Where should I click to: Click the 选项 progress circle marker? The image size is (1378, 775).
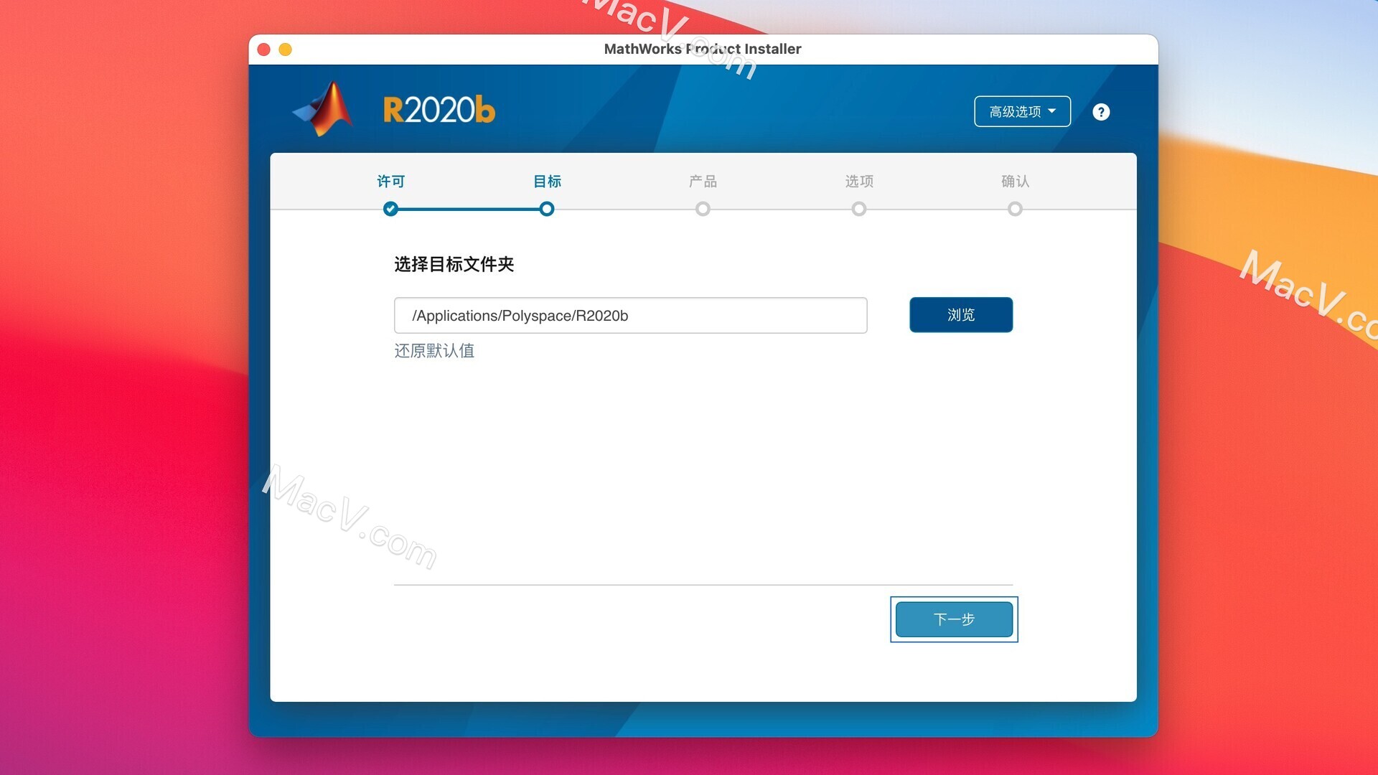click(x=859, y=209)
